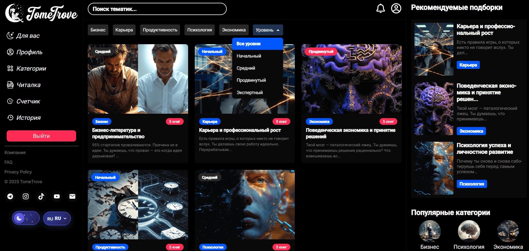Select Экспертный from the level list
529x251 pixels.
249,93
